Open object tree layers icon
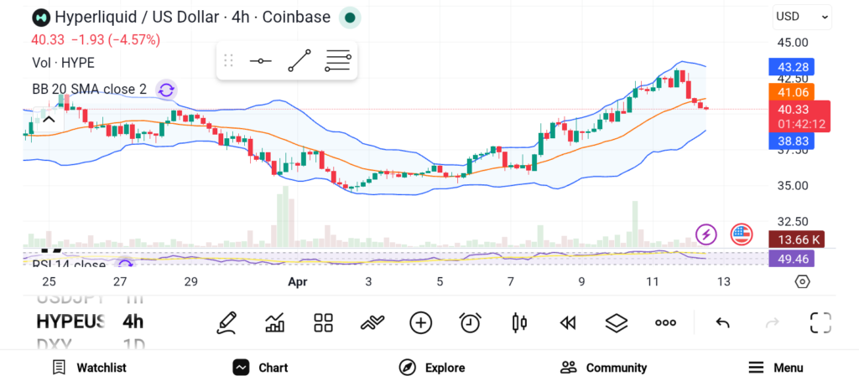Screen dimensions: 859x386 617,322
